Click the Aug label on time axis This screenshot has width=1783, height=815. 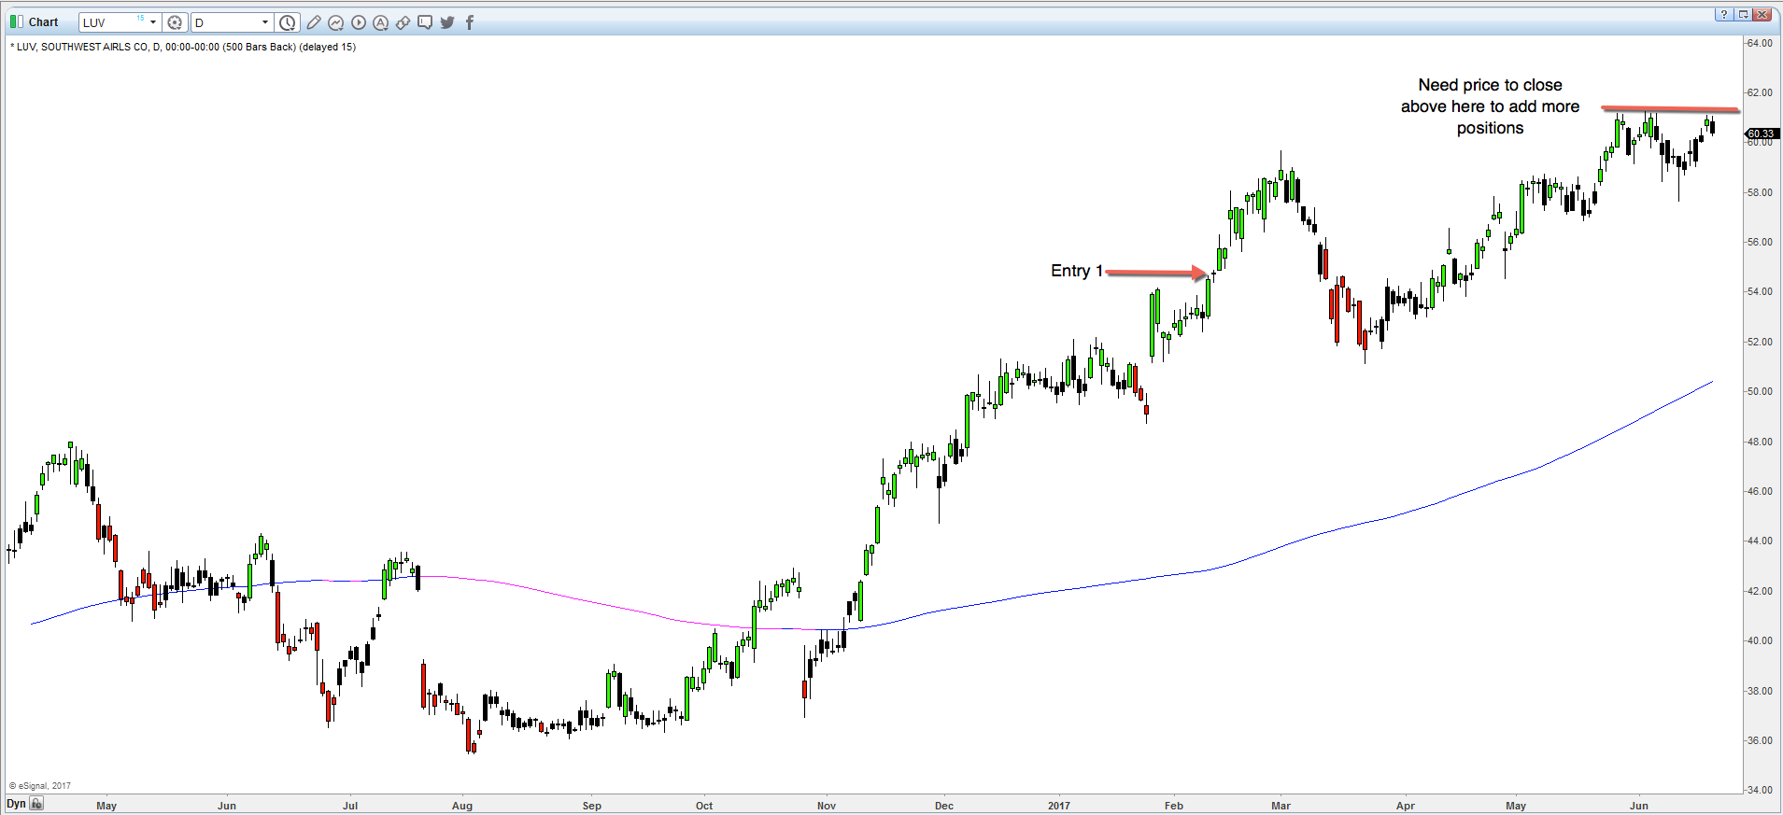462,806
